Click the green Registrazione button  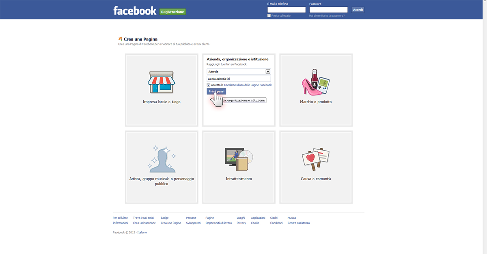172,12
